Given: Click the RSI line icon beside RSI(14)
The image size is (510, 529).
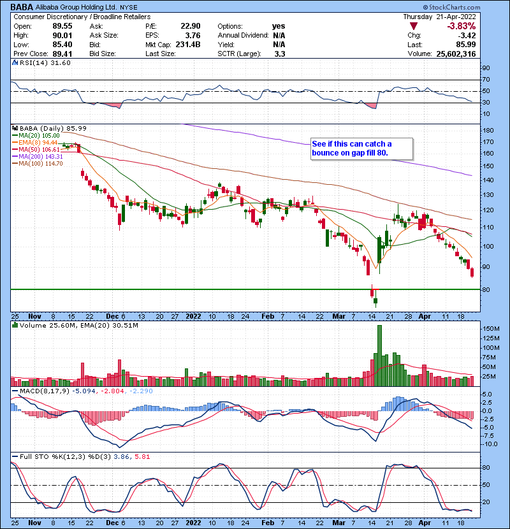Looking at the screenshot, I should [x=15, y=62].
